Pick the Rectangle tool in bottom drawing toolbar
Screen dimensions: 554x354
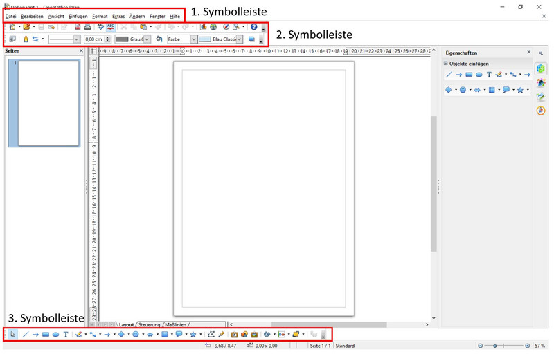click(x=46, y=335)
